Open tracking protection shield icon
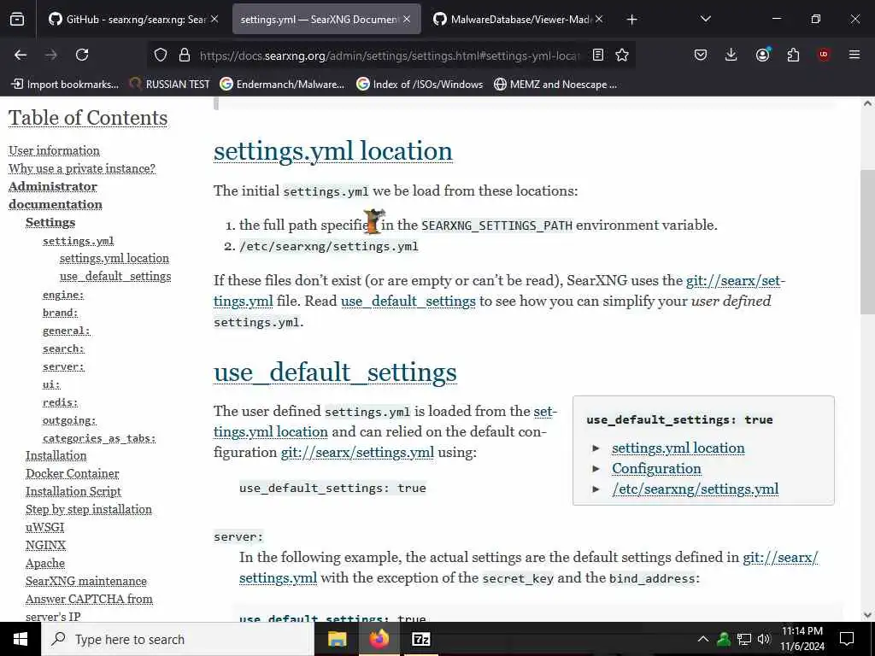 161,55
